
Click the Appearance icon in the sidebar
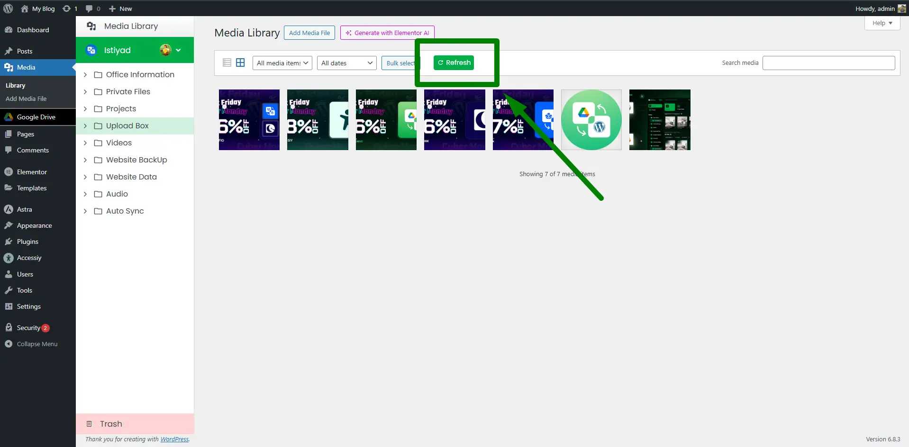(9, 225)
